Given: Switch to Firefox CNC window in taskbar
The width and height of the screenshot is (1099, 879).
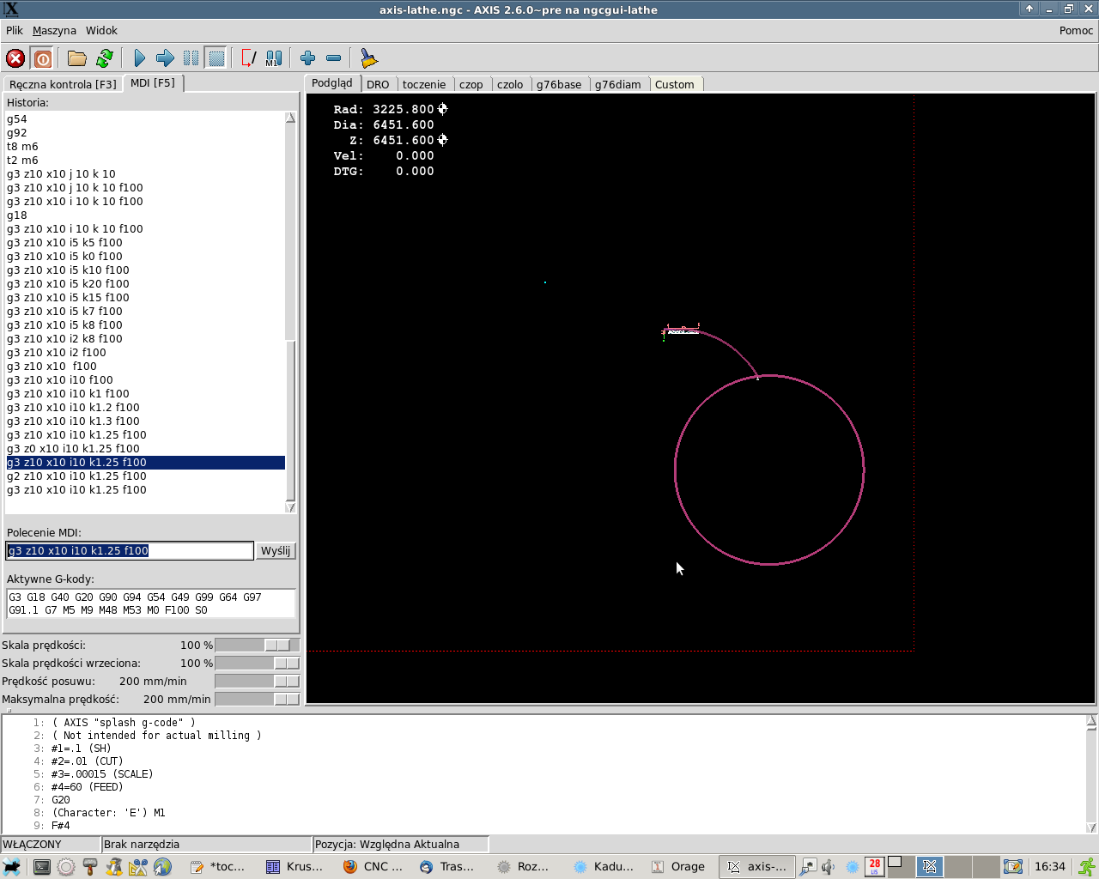Looking at the screenshot, I should [373, 867].
